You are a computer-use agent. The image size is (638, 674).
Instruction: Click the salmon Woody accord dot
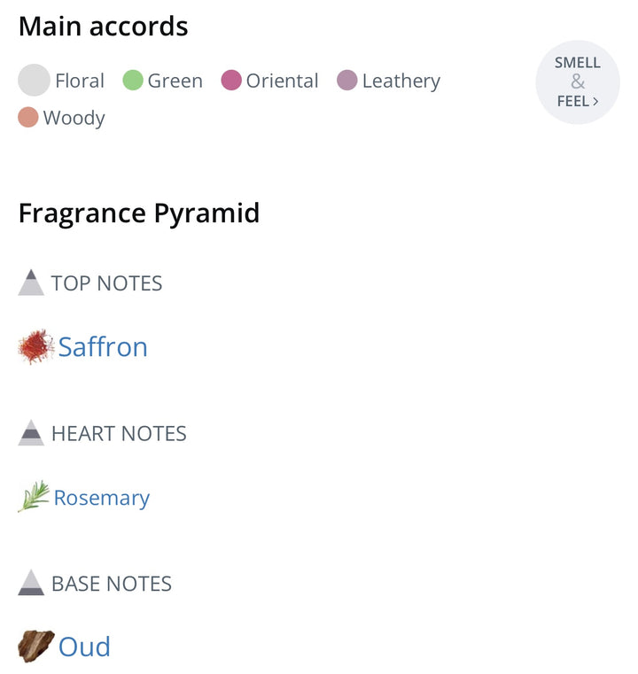coord(28,117)
